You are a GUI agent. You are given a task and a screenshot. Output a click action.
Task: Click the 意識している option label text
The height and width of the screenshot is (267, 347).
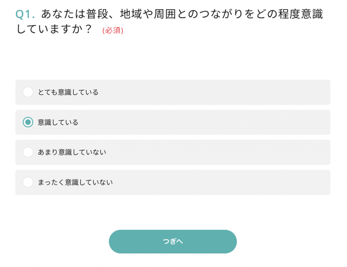[x=58, y=122]
